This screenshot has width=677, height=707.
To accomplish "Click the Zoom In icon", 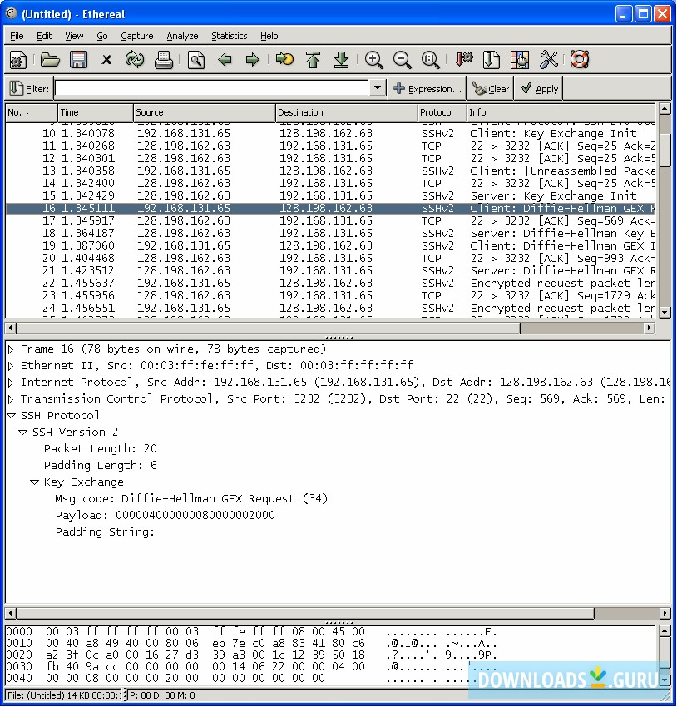I will point(373,60).
